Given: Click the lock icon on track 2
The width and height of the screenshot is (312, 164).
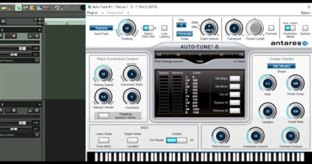Looking at the screenshot, I should tap(30, 110).
